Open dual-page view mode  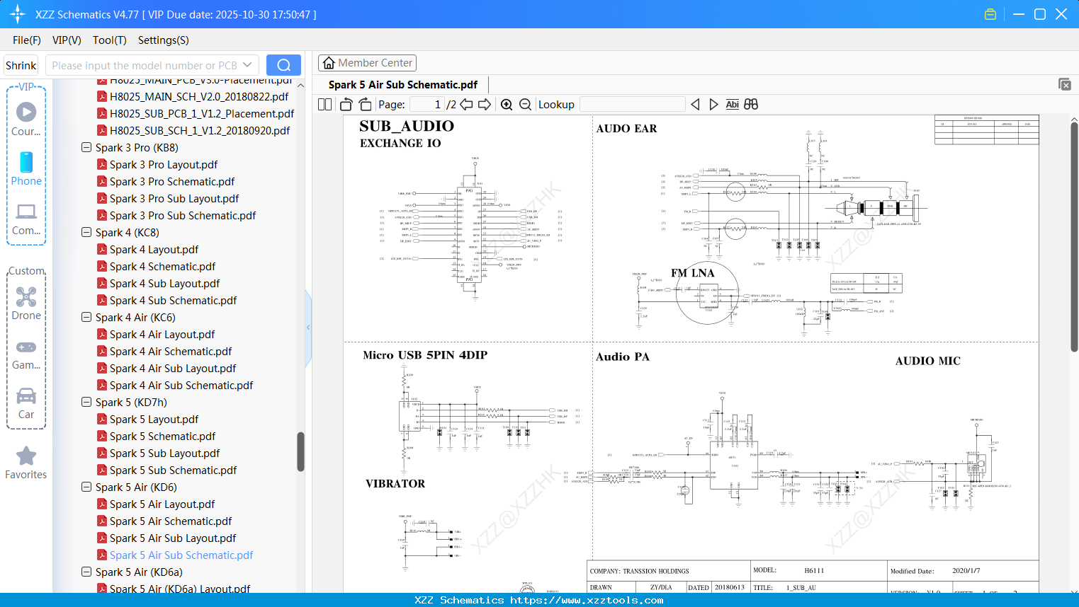(324, 104)
